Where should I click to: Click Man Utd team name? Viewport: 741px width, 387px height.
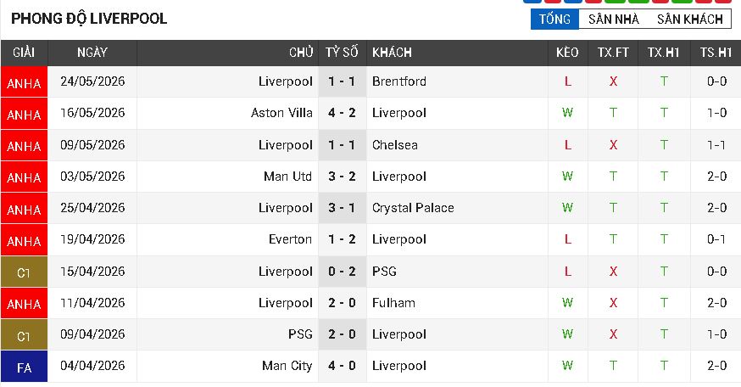pos(287,177)
